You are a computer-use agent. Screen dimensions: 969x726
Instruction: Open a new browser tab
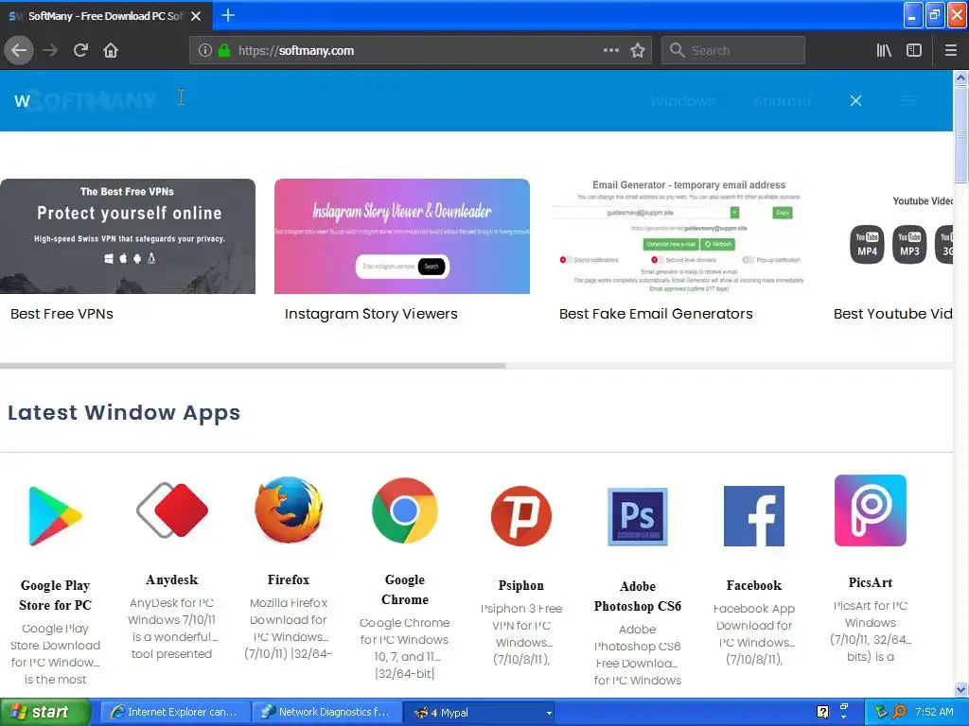click(228, 15)
